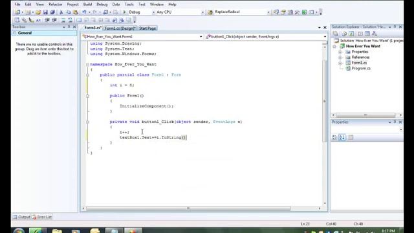Click the Navigate Backward icon
Image resolution: width=414 pixels, height=233 pixels.
[x=105, y=12]
